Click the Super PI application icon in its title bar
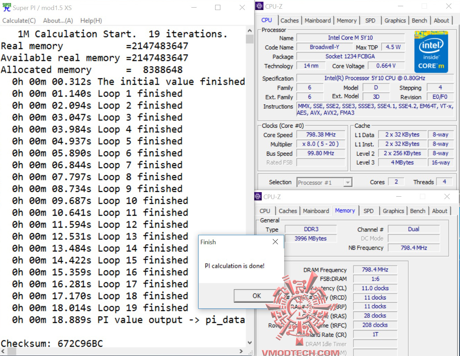The width and height of the screenshot is (460, 356). pos(7,7)
